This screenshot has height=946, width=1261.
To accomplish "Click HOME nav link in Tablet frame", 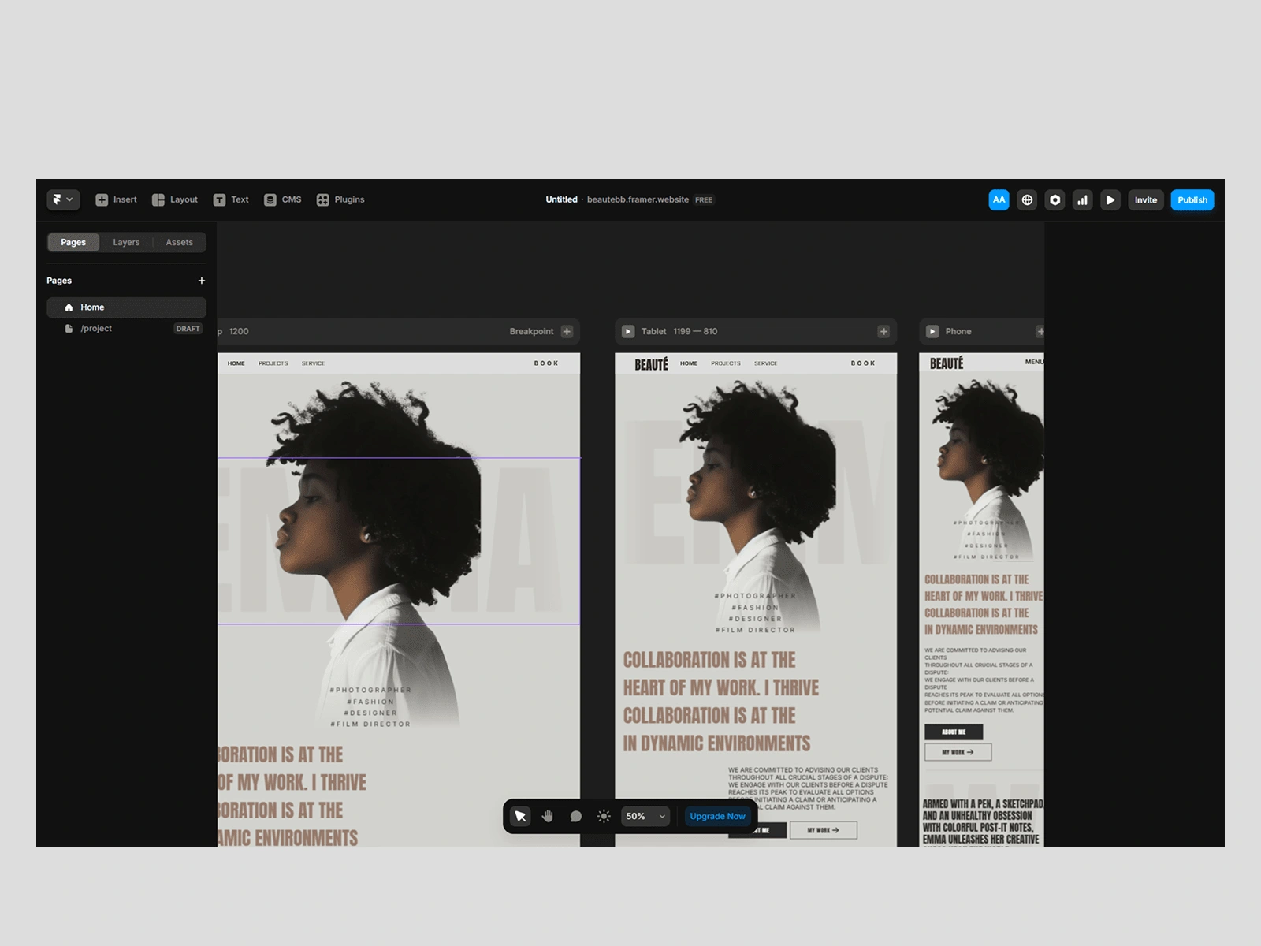I will [689, 363].
